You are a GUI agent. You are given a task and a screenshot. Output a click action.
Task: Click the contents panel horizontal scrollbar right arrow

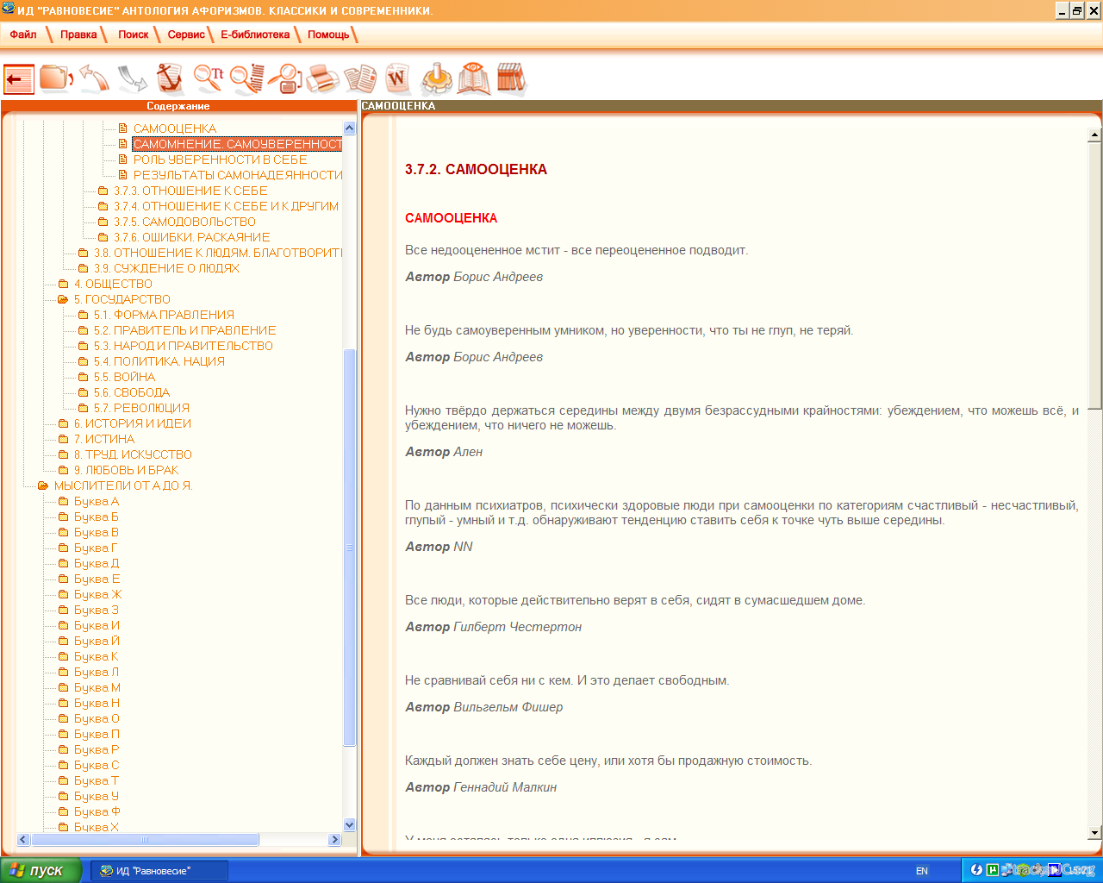[x=334, y=839]
